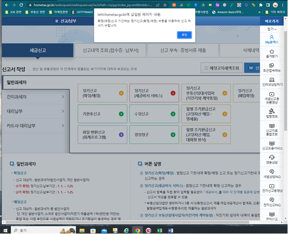Open 최근접속메뉴 in the sidebar
The image size is (288, 234).
tap(272, 68)
